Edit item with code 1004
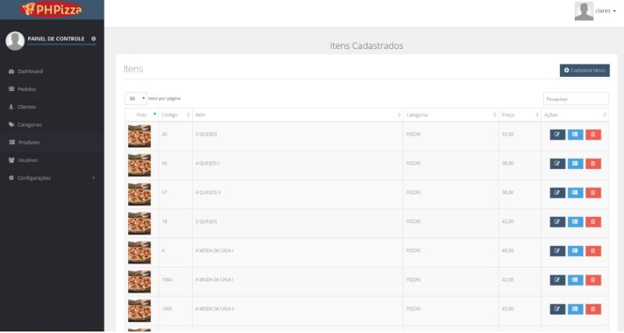Screen dimensions: 624x333 point(558,279)
